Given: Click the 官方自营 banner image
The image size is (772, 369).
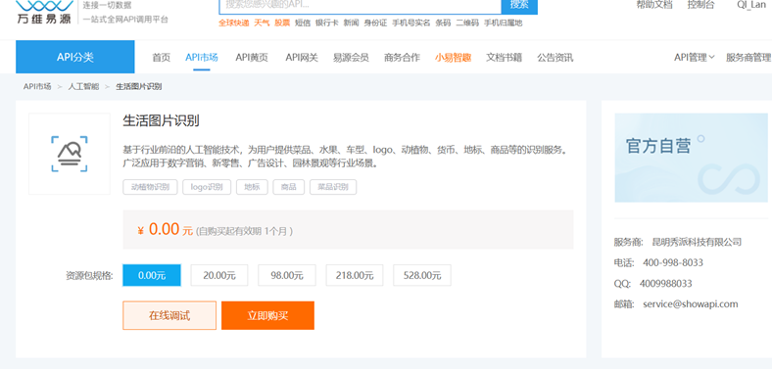Looking at the screenshot, I should click(x=691, y=158).
